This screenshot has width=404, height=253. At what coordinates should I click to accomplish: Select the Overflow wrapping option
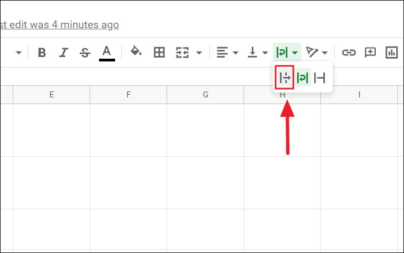[284, 78]
